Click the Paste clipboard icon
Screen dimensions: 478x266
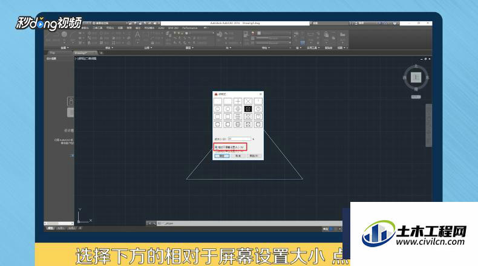tap(326, 34)
